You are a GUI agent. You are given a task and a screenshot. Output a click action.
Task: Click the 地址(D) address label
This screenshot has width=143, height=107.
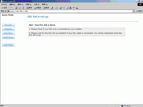tap(4, 11)
